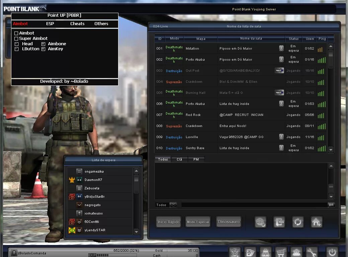This screenshot has width=348, height=257.
Task: Sort rooms by Ping column header
Action: (x=322, y=39)
